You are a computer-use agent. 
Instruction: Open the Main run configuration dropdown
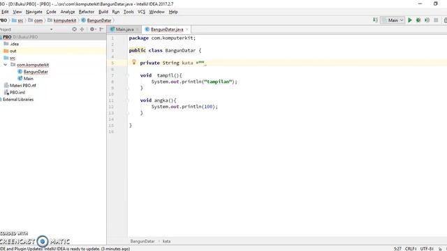(393, 20)
